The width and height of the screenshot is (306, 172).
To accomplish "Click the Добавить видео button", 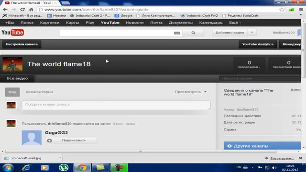I will click(229, 32).
